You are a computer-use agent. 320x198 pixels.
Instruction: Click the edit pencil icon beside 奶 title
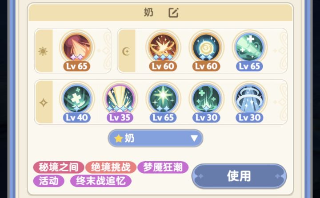tap(173, 13)
